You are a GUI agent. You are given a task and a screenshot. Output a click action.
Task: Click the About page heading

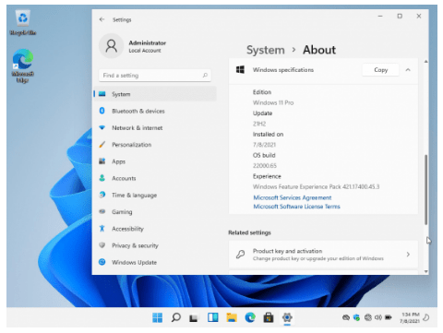[x=319, y=50]
